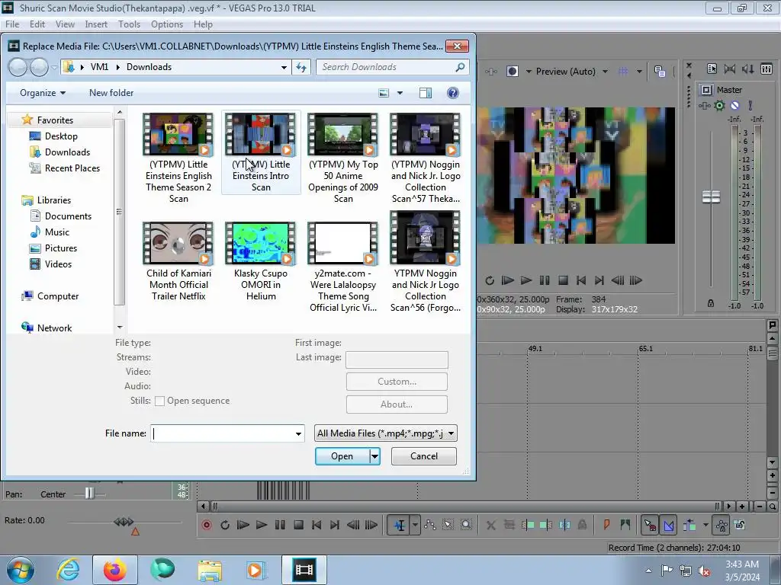781x585 pixels.
Task: Select the Selection Edit tool
Action: [448, 525]
